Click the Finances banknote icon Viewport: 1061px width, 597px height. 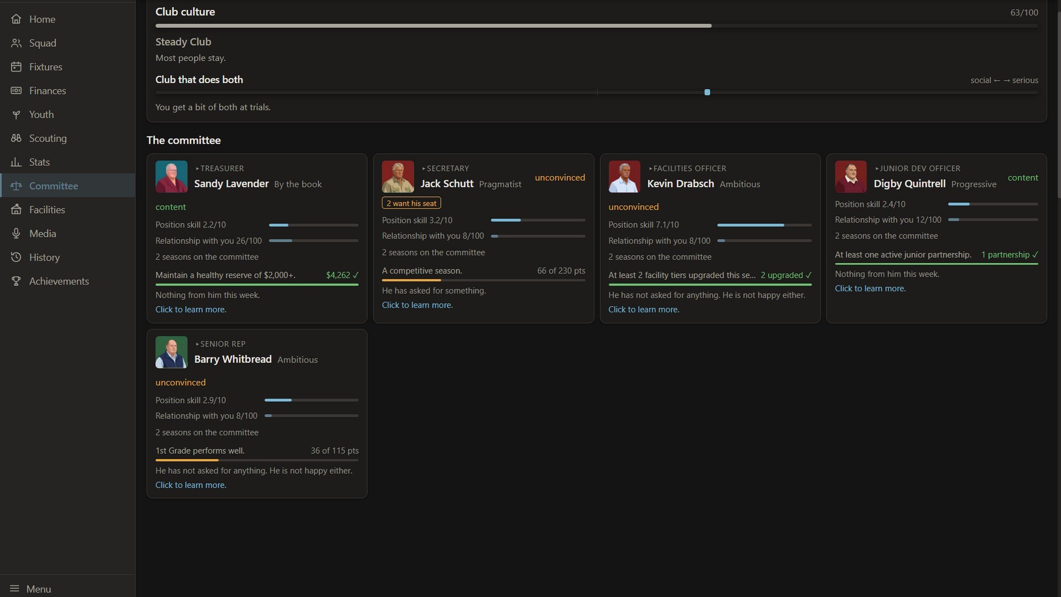16,90
